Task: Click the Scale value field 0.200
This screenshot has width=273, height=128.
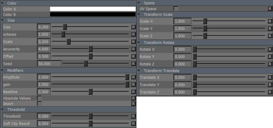Action: pos(44,42)
